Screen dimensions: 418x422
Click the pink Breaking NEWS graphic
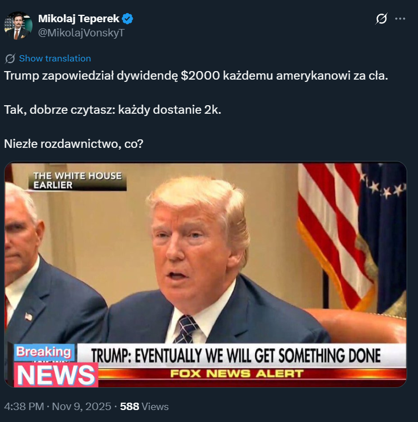click(56, 366)
